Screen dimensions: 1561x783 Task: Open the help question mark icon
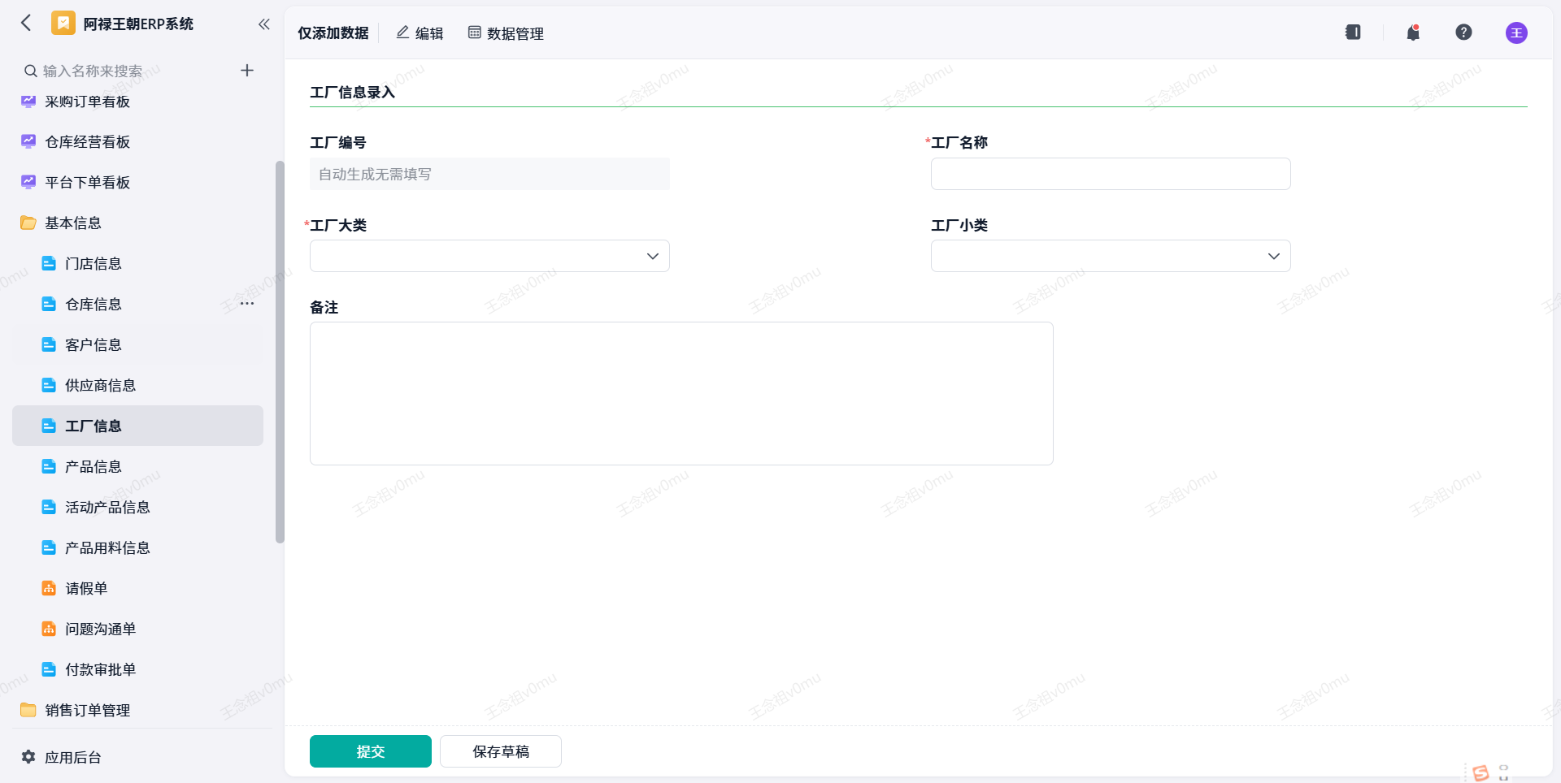tap(1463, 32)
